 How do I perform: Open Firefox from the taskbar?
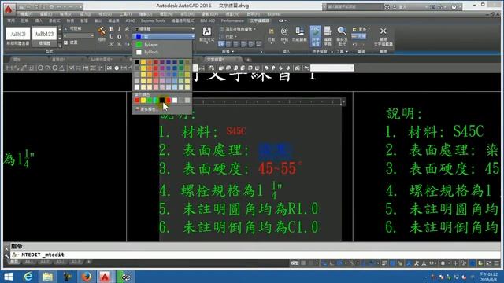coord(86,277)
